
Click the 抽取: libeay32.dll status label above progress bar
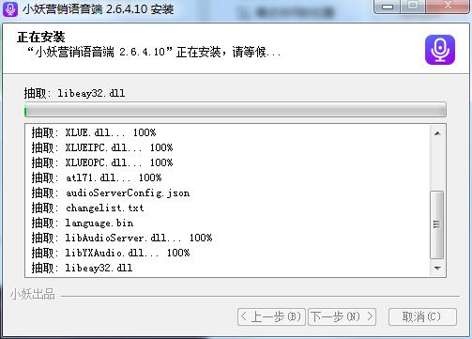point(75,93)
